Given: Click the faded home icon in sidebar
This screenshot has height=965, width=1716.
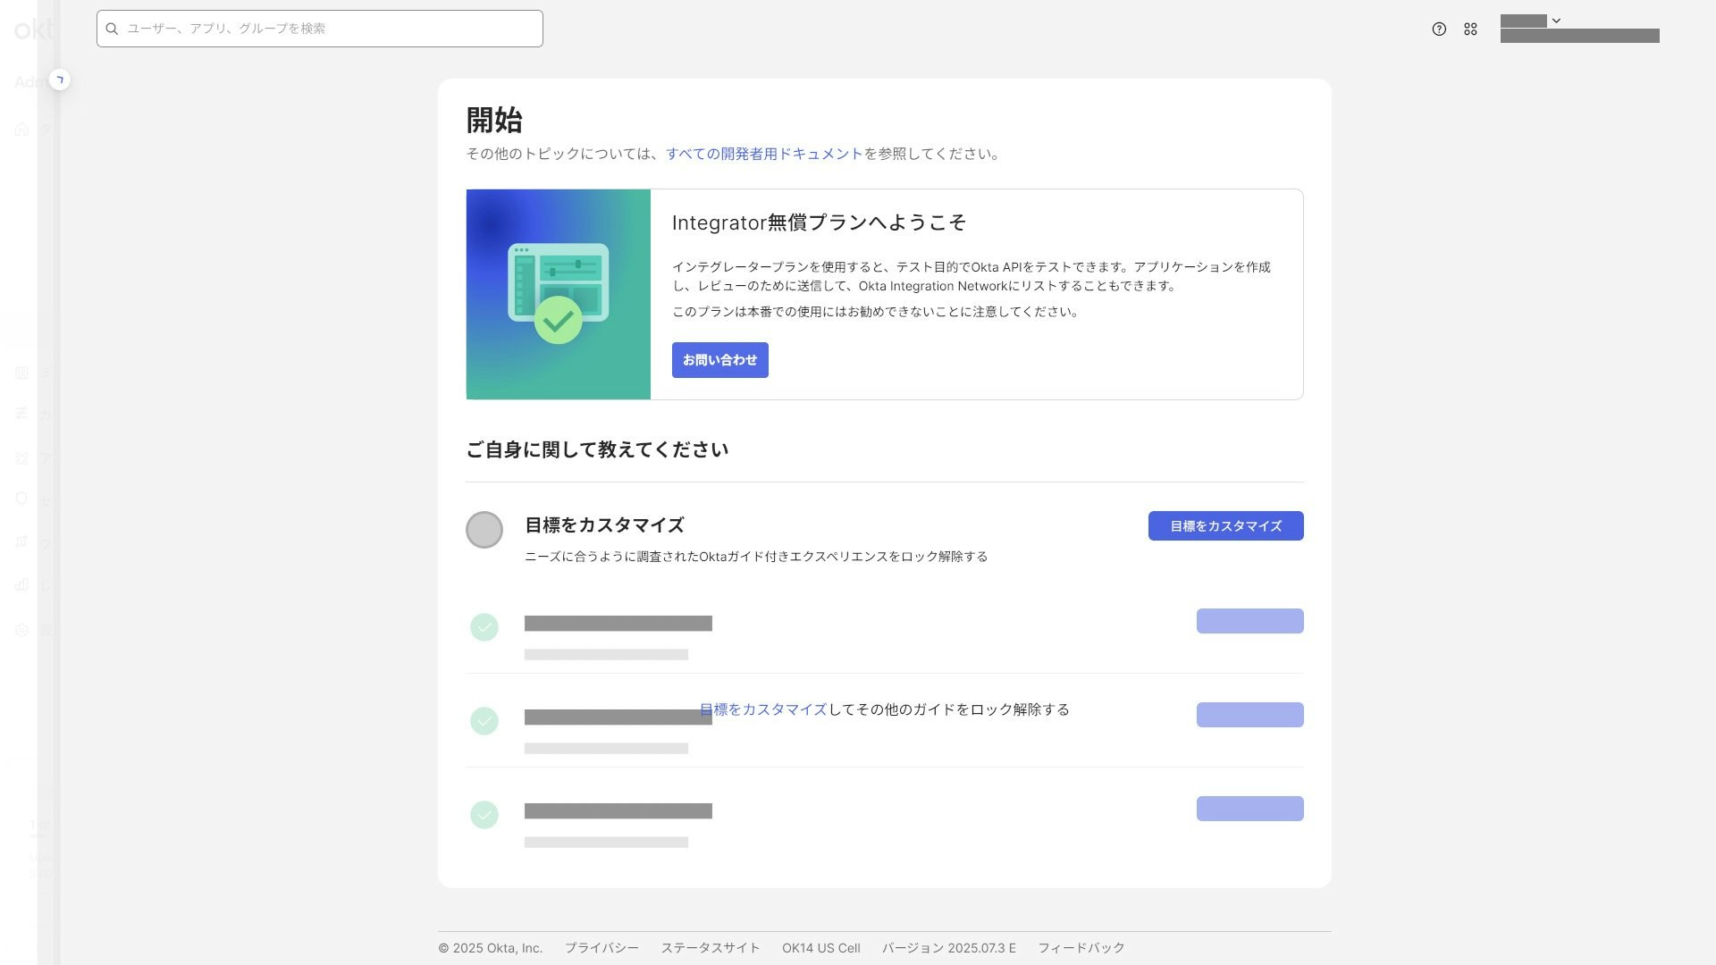Looking at the screenshot, I should point(21,130).
